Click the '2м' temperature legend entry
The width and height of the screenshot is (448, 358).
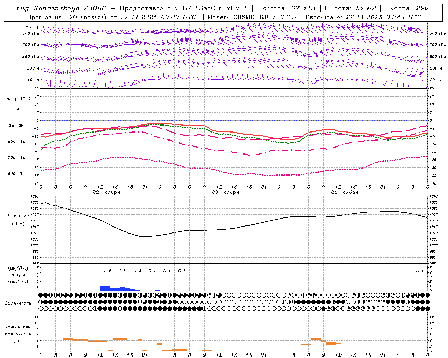(16, 109)
